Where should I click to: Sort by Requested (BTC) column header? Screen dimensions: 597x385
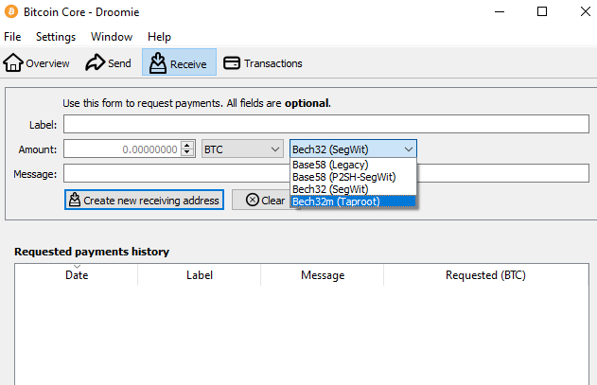coord(485,275)
